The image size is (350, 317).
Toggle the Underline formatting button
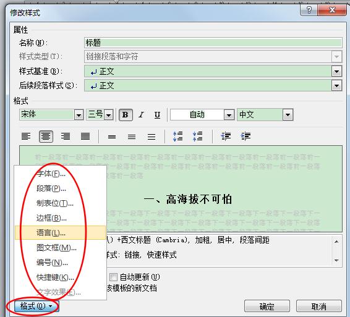pyautogui.click(x=157, y=115)
